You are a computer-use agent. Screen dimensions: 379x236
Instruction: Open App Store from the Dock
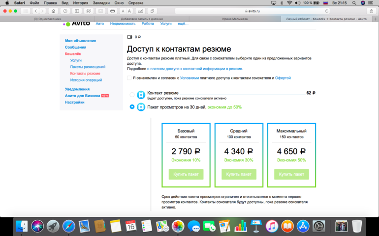pyautogui.click(x=303, y=226)
